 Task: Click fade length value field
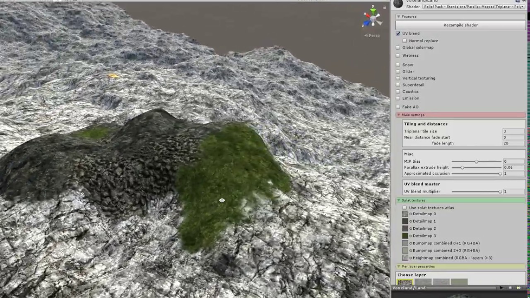tap(513, 143)
